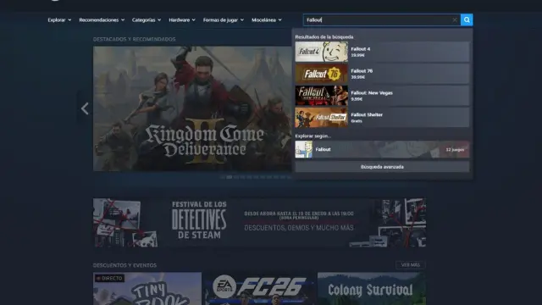542x305 pixels.
Task: Open the Miscelánea dropdown menu
Action: pyautogui.click(x=267, y=20)
